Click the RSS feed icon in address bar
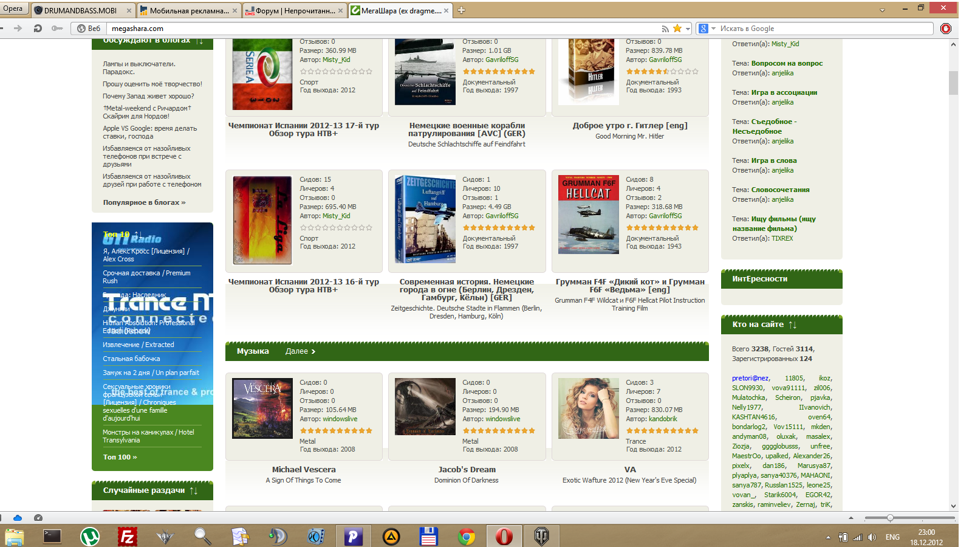 pos(665,29)
